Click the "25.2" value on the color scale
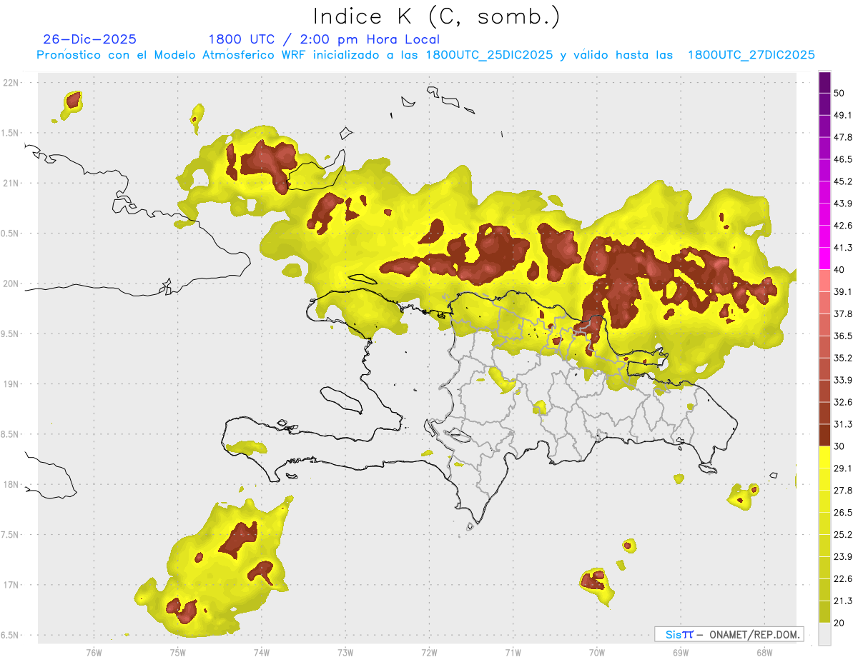858x662 pixels. [843, 535]
